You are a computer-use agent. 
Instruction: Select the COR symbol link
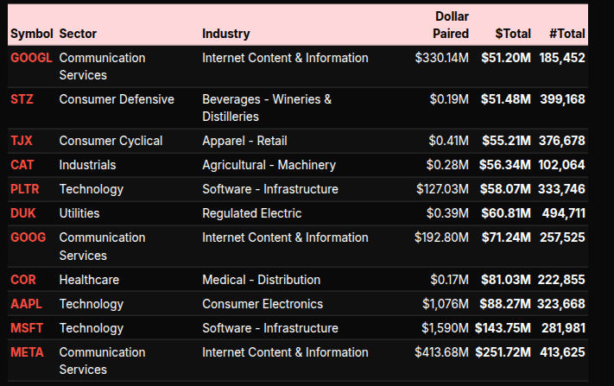point(23,280)
